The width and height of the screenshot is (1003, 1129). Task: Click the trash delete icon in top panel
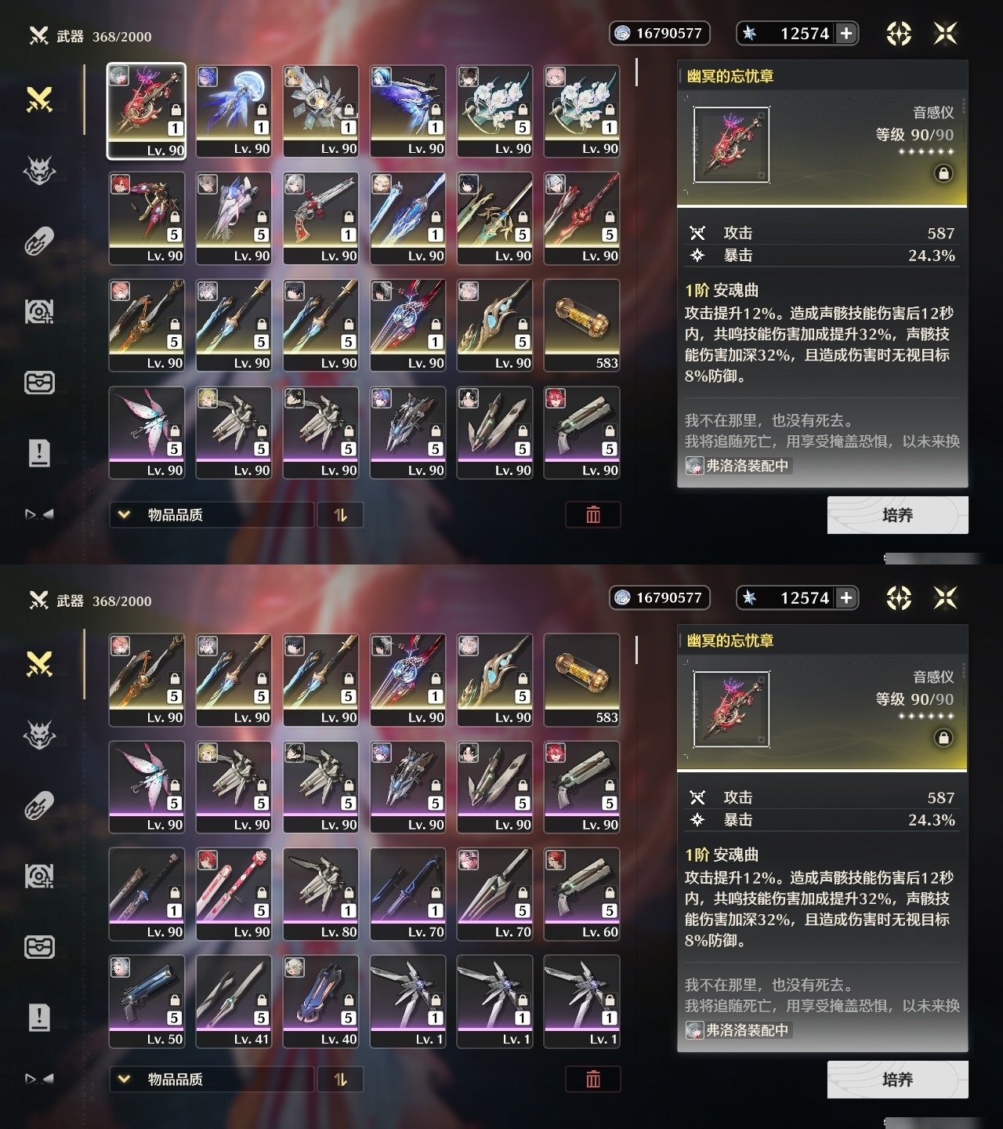[593, 514]
